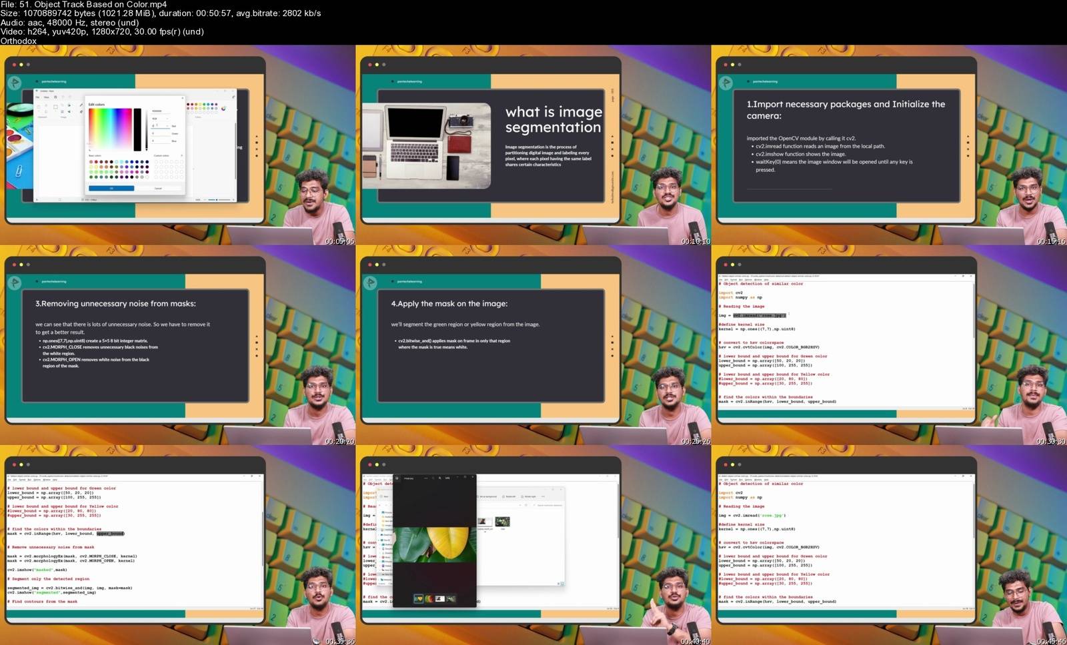Click the 'what is image segmentation' slide title
1067x645 pixels.
click(x=554, y=120)
